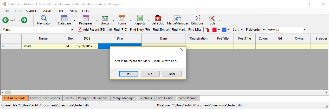This screenshot has height=109, width=329.
Task: Expand the Sort dropdown
Action: click(238, 30)
